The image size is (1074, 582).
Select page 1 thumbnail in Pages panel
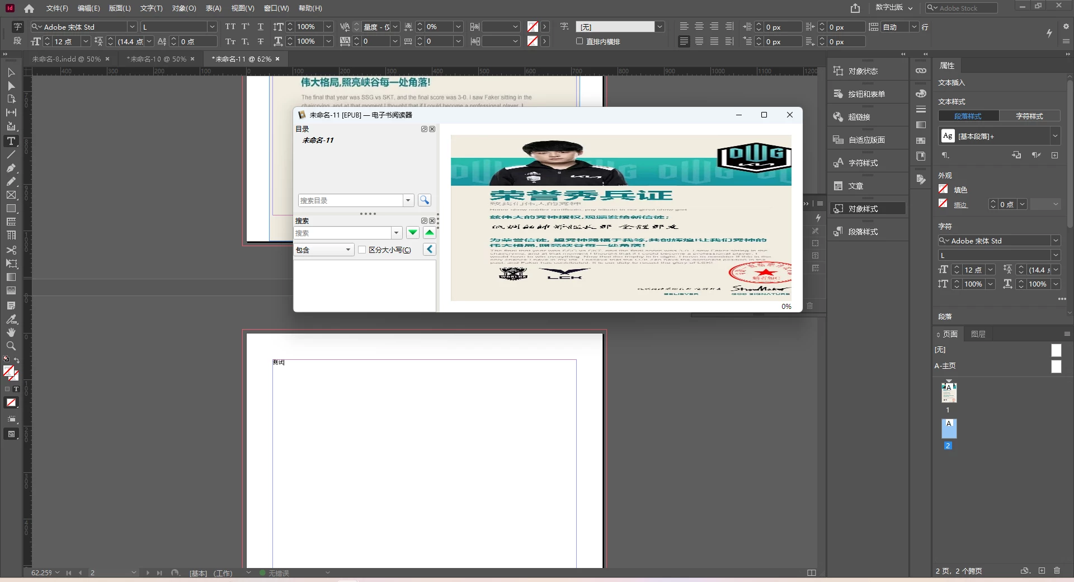[949, 393]
